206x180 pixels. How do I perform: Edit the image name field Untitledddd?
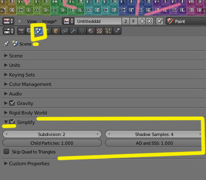tap(98, 21)
